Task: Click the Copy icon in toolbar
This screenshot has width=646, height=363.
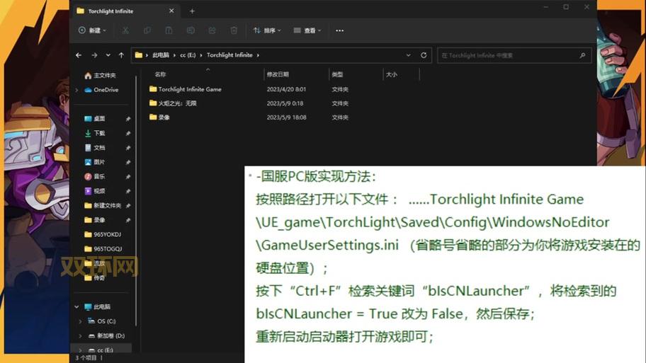Action: tap(147, 30)
